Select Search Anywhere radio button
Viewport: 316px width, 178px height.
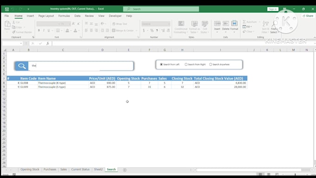211,65
